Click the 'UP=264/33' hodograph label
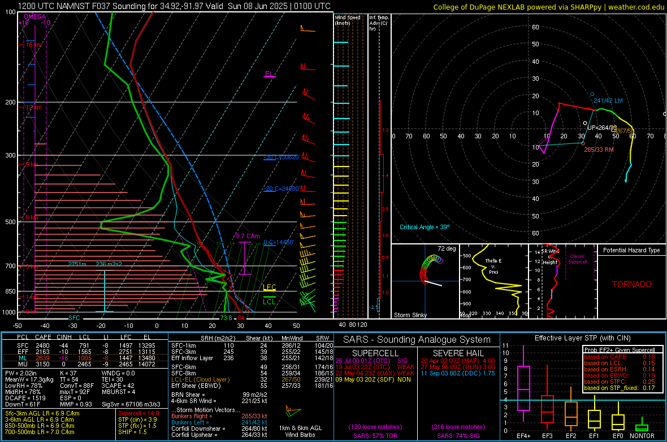This screenshot has width=667, height=442. click(602, 128)
